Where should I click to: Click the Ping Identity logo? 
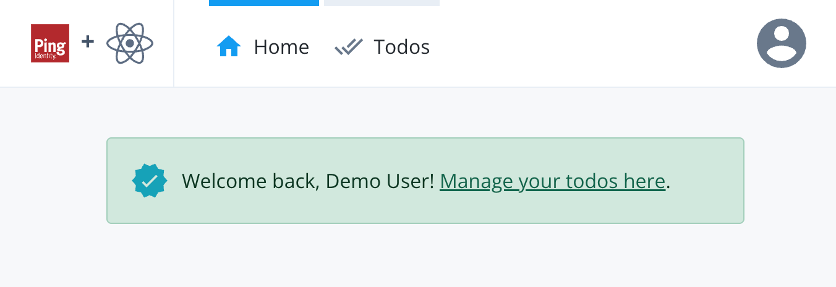click(50, 43)
